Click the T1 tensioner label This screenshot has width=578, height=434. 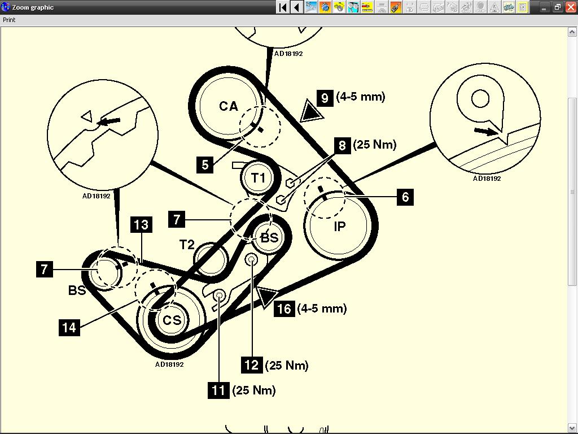(258, 178)
